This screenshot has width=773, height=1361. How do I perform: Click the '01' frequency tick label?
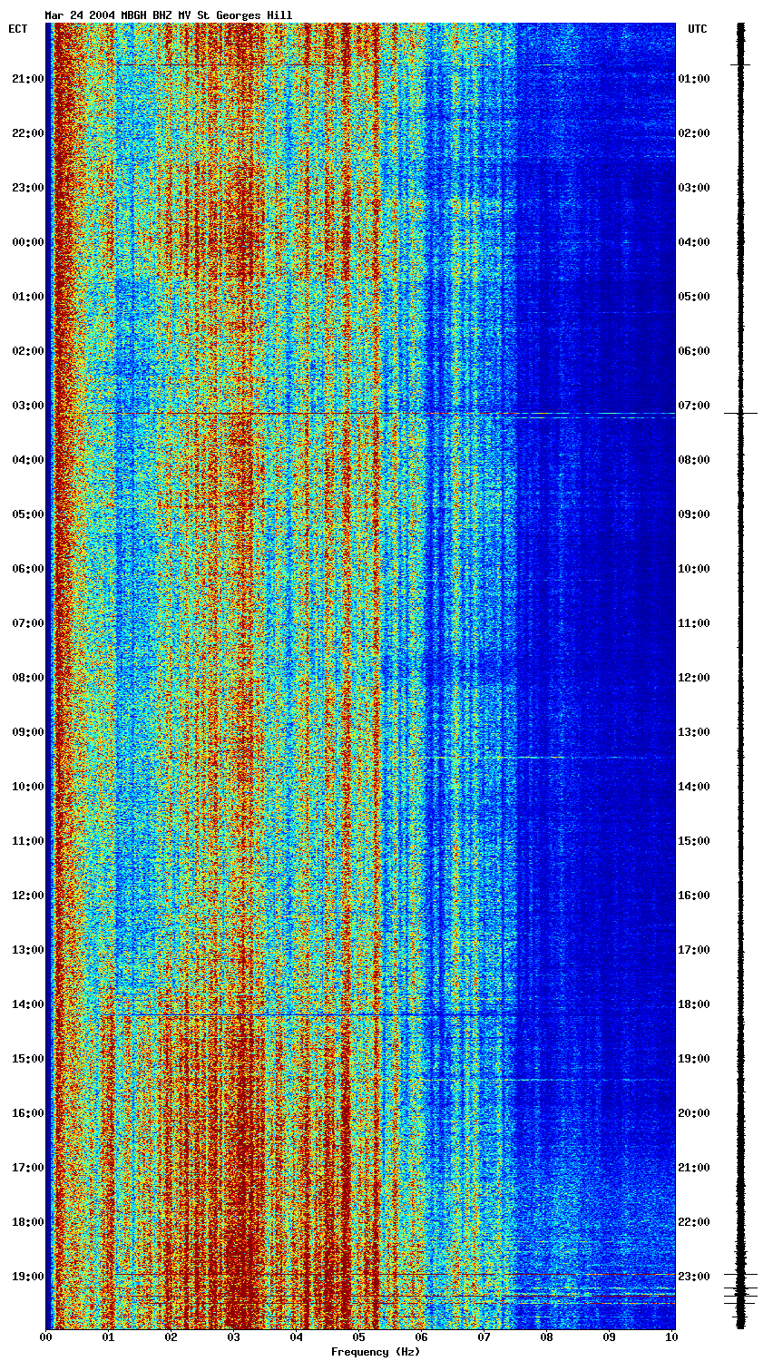[x=109, y=1337]
